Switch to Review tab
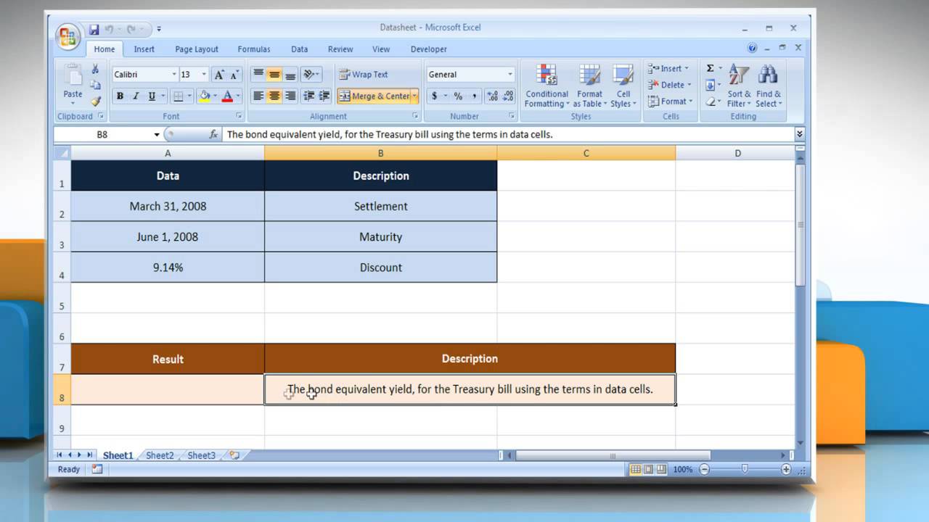This screenshot has height=522, width=929. 340,49
